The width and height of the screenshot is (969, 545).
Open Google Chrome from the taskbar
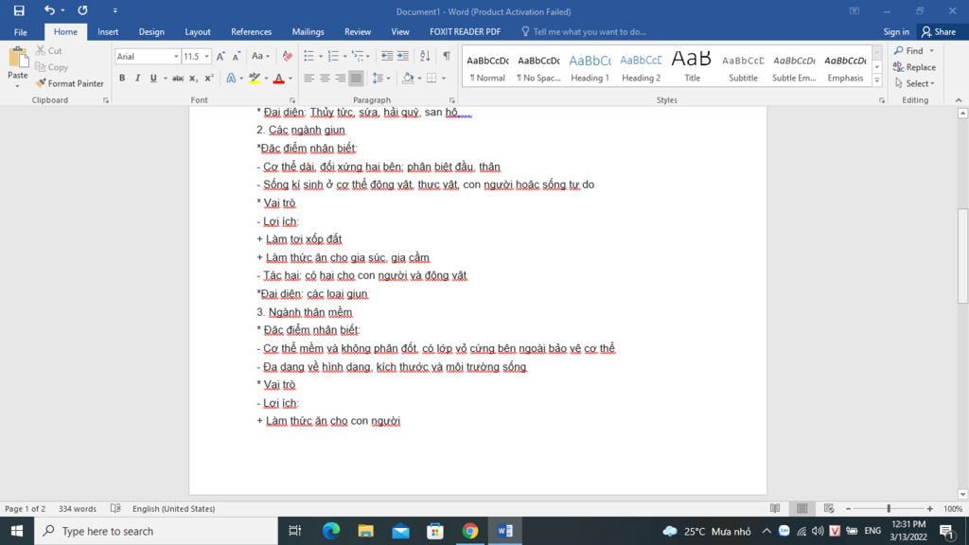click(469, 531)
